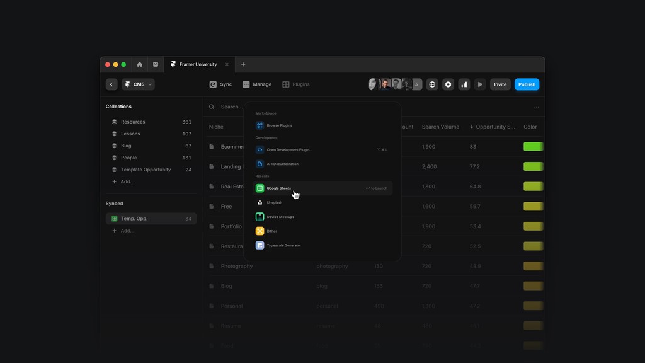The width and height of the screenshot is (645, 363).
Task: Click the Unsplash plugin icon
Action: pyautogui.click(x=260, y=202)
